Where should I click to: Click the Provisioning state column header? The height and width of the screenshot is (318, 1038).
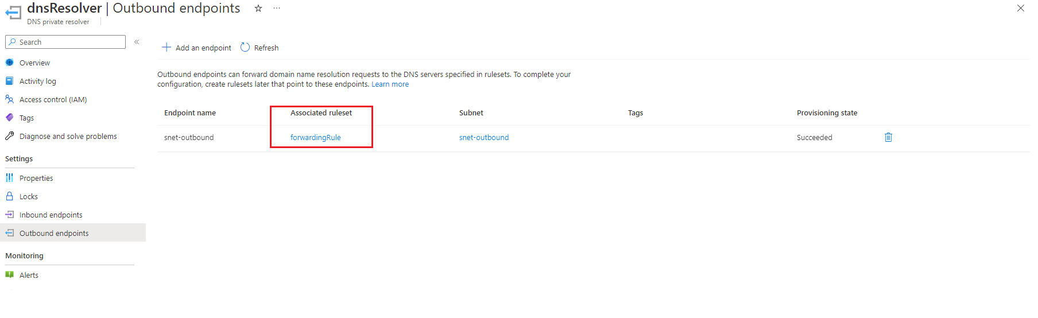827,113
